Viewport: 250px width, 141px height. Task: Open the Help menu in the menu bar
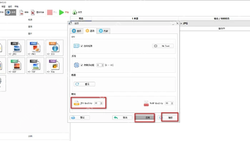pos(16,6)
